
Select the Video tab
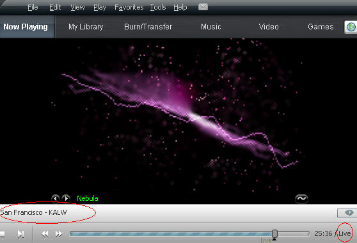coord(269,27)
